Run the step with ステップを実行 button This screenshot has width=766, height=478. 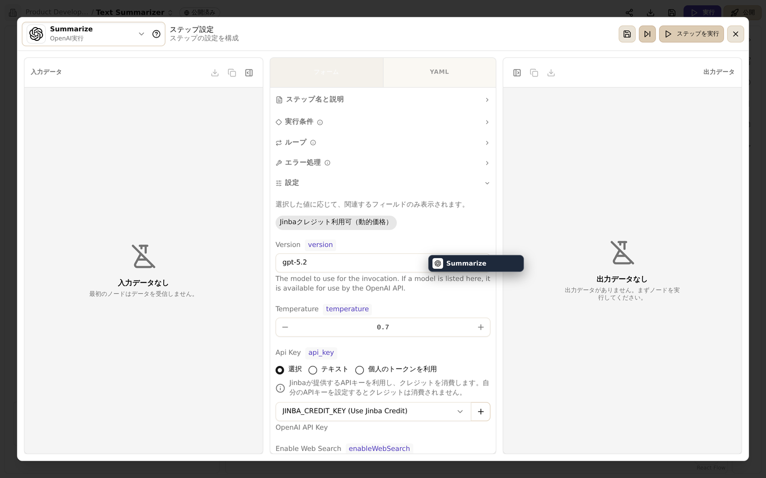[692, 34]
